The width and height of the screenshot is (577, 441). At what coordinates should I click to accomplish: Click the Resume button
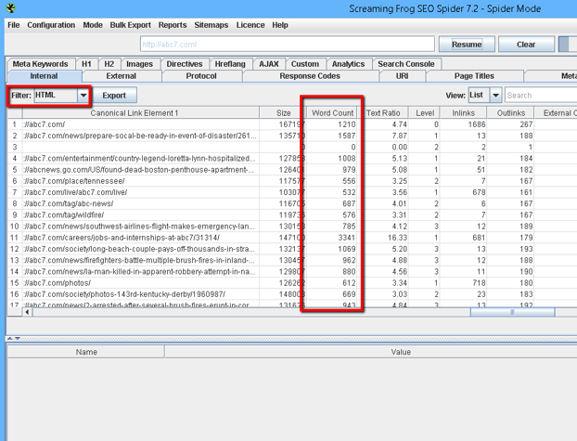click(x=467, y=45)
